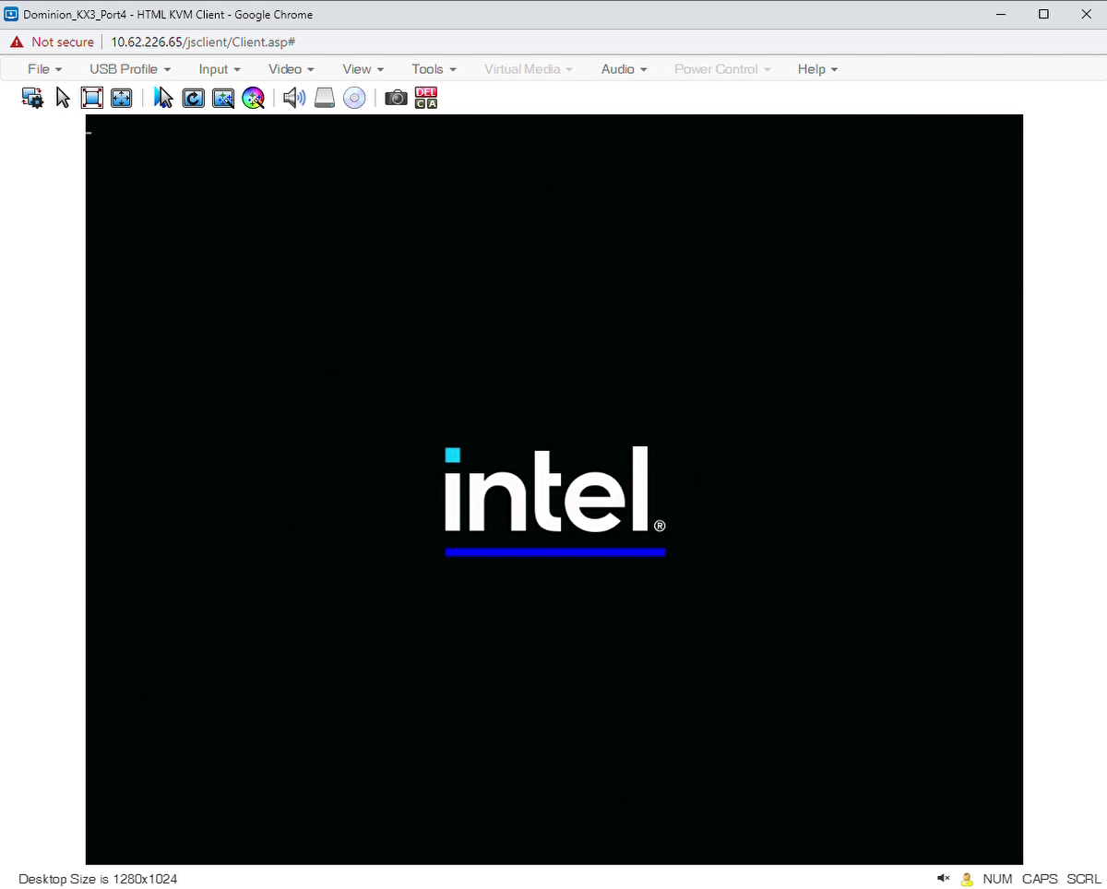Close the HTML KVM Client window
The image size is (1107, 889).
pos(1086,14)
